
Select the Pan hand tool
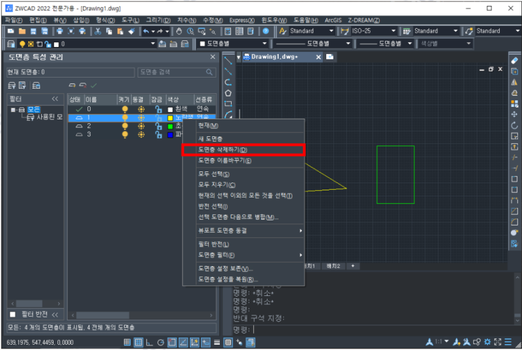tap(179, 31)
